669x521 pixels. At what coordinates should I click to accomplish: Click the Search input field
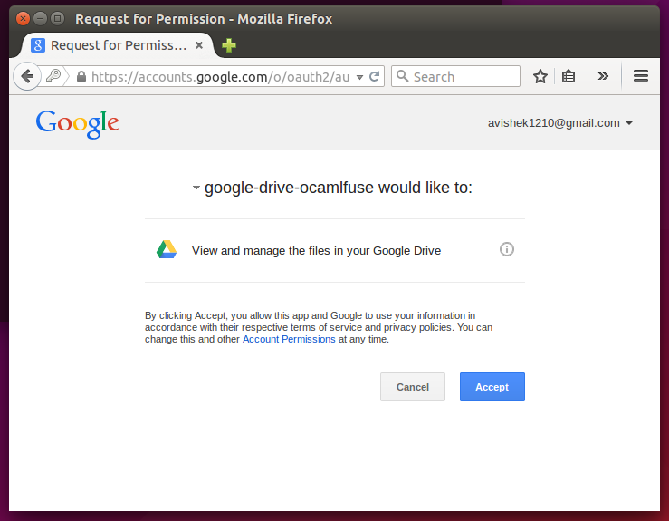click(x=455, y=76)
